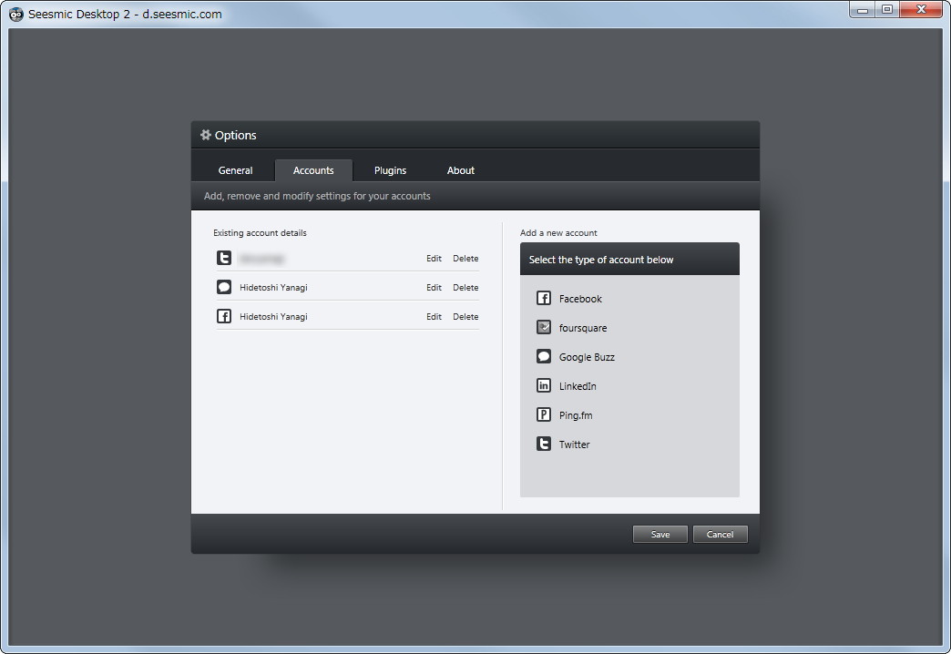Open the General tab
This screenshot has height=654, width=951.
[x=235, y=170]
